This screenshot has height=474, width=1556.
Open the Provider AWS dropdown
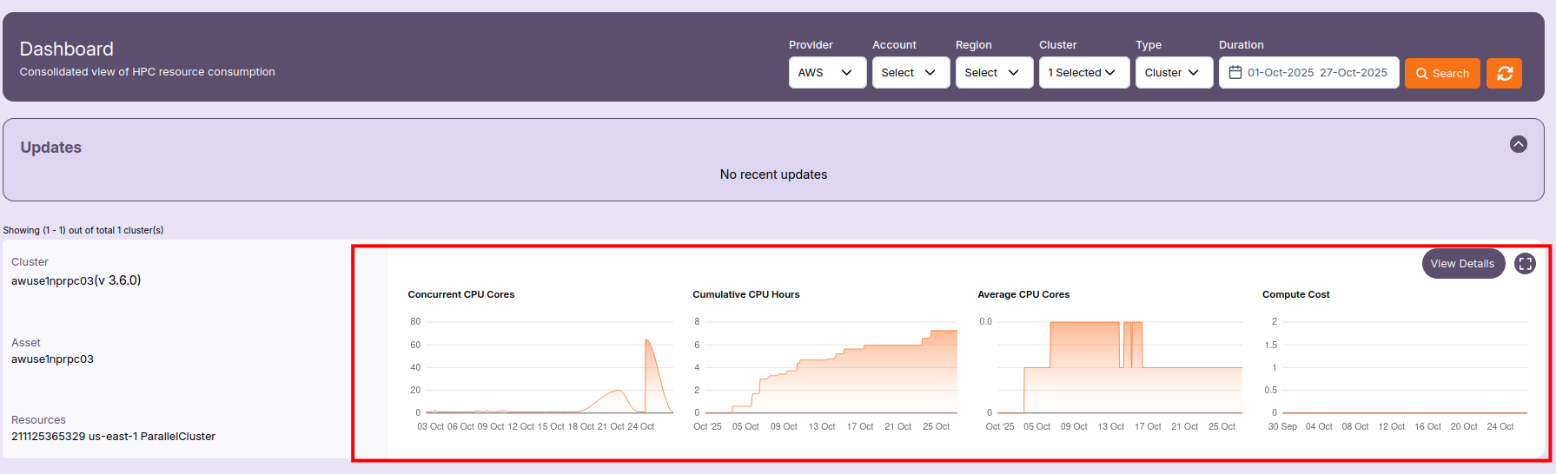point(827,73)
